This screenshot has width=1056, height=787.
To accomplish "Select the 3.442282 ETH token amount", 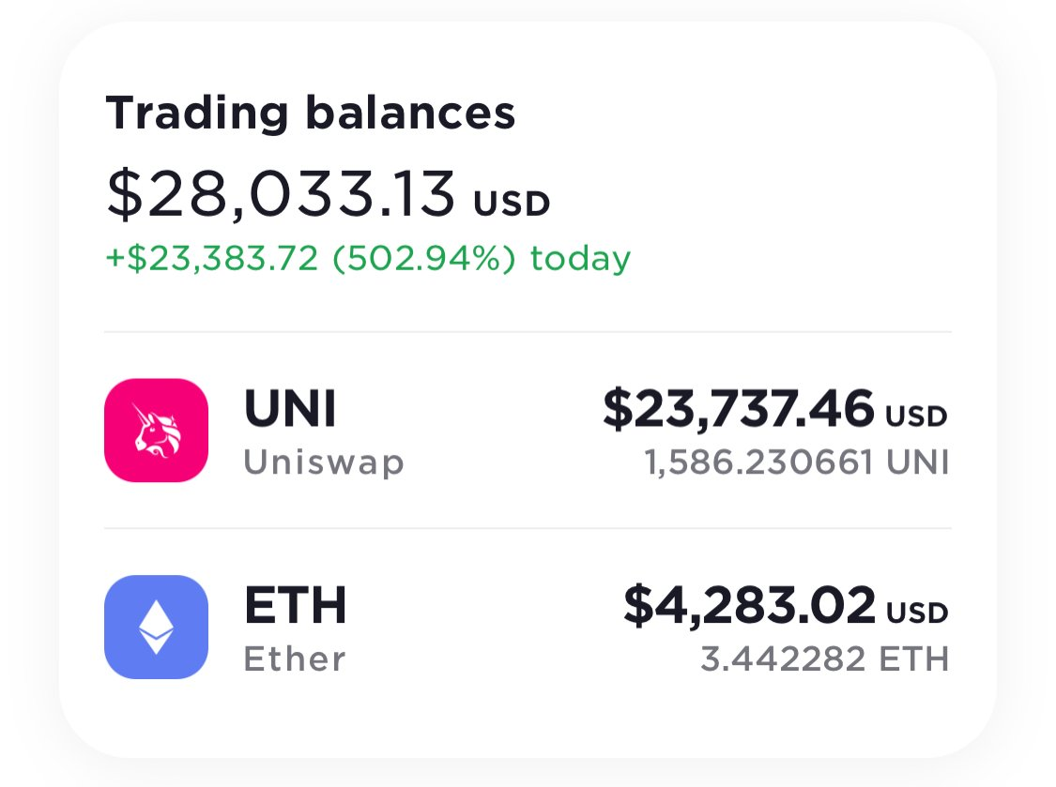I will click(x=825, y=659).
